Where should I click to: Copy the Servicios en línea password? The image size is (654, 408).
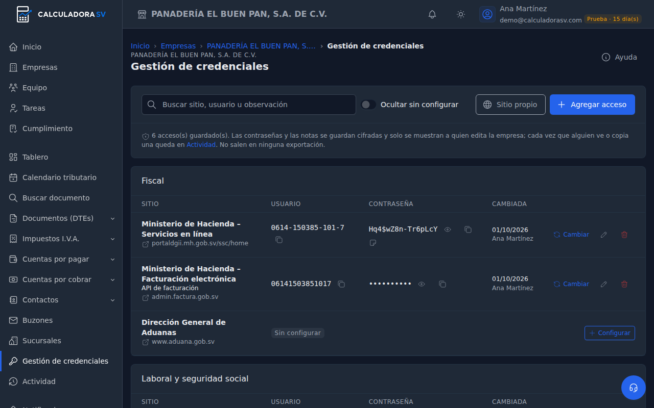(468, 229)
